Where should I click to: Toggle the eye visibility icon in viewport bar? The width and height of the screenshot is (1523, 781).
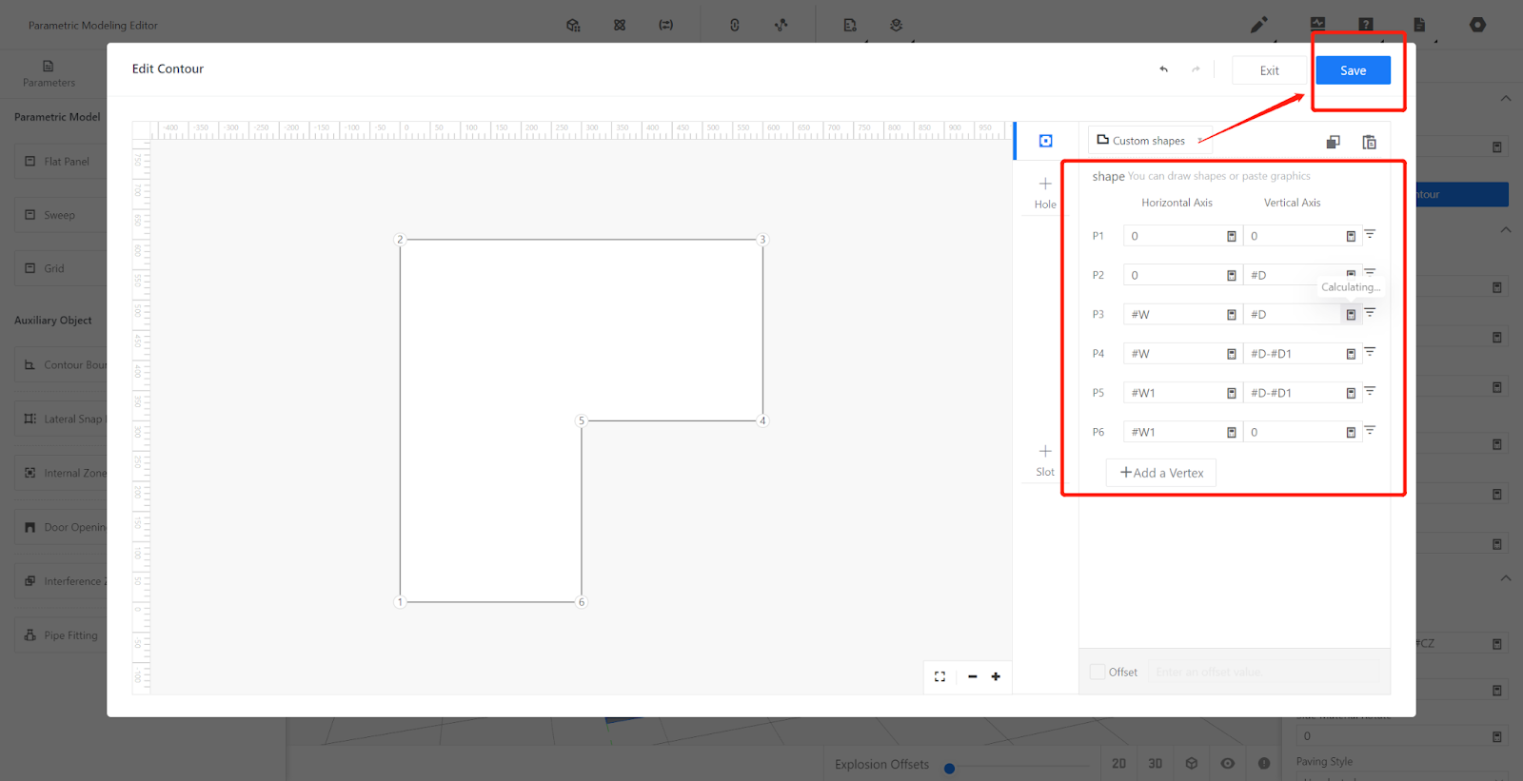1228,764
